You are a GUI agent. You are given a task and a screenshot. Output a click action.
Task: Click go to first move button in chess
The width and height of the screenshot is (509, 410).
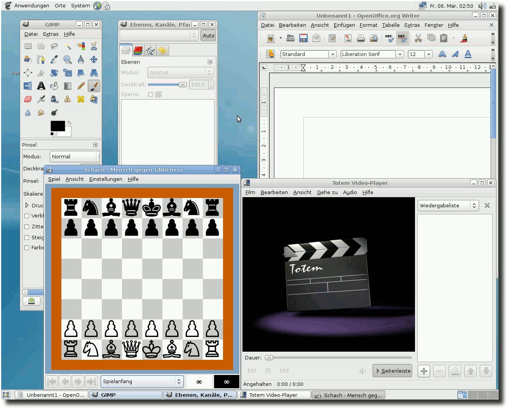pyautogui.click(x=52, y=382)
